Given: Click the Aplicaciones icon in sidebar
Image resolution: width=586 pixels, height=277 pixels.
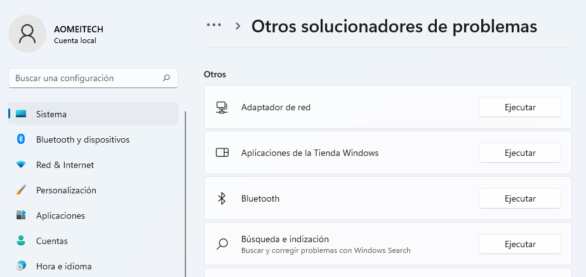Looking at the screenshot, I should pos(21,216).
